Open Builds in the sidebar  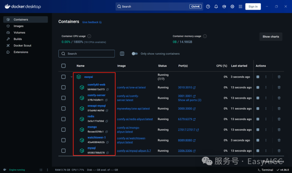25,39
